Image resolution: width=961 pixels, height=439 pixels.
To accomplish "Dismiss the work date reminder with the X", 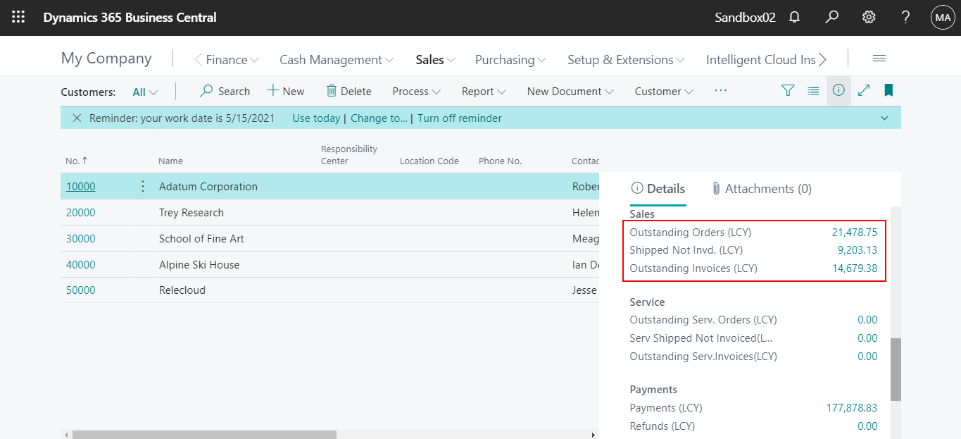I will coord(77,118).
